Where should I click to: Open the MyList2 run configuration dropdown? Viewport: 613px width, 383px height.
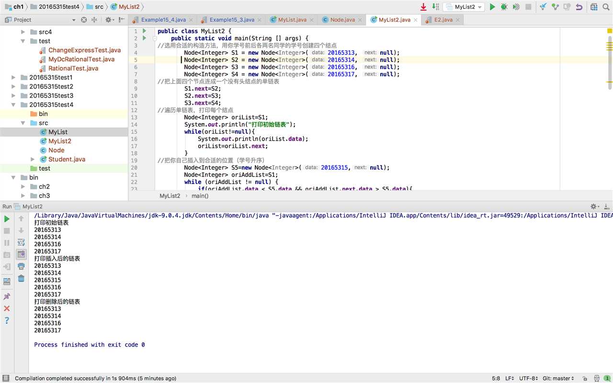click(x=464, y=7)
